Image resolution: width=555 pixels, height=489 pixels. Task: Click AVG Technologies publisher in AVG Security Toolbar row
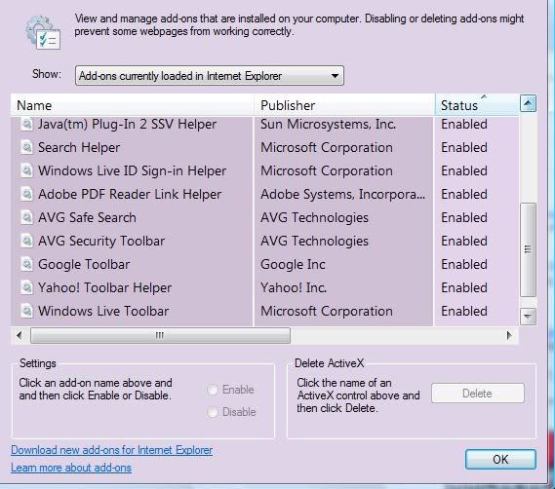click(x=314, y=241)
